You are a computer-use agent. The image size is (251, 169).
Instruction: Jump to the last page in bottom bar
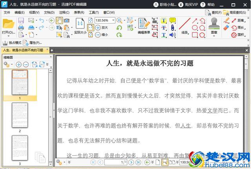138,162
